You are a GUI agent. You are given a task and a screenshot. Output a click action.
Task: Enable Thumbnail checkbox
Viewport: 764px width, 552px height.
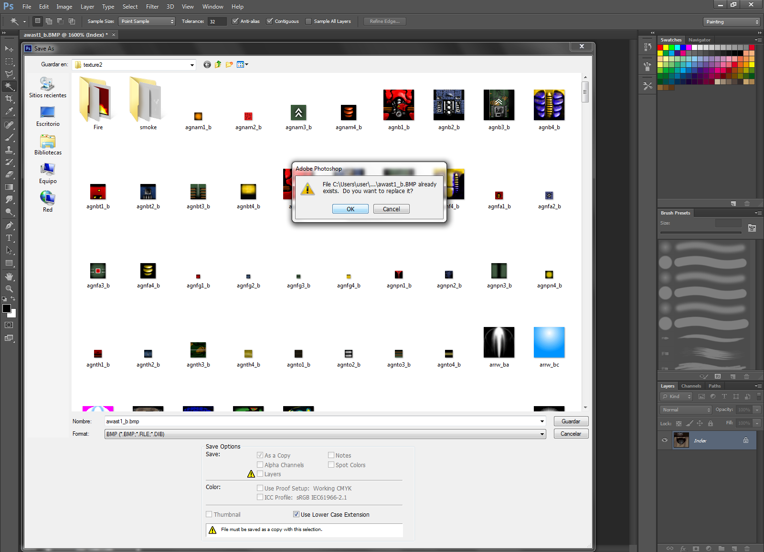(x=209, y=514)
